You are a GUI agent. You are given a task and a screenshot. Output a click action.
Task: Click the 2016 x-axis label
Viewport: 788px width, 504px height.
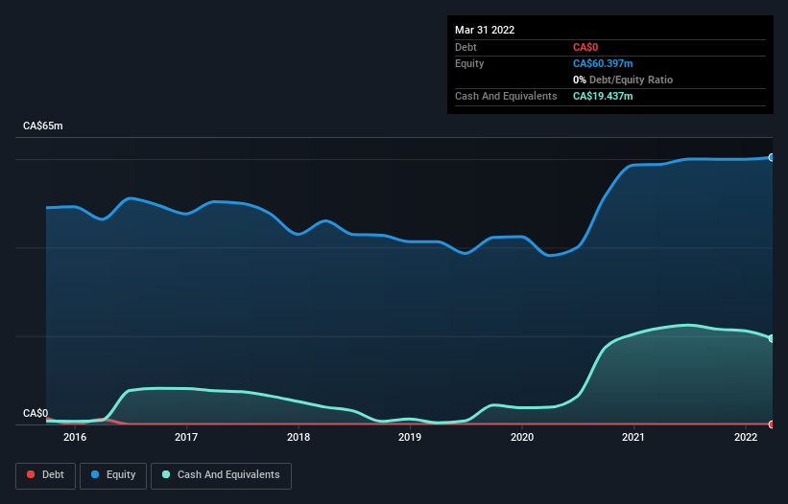pyautogui.click(x=75, y=437)
